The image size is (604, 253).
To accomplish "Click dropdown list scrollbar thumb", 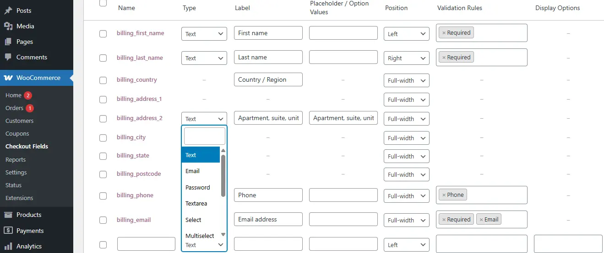I will [223, 176].
